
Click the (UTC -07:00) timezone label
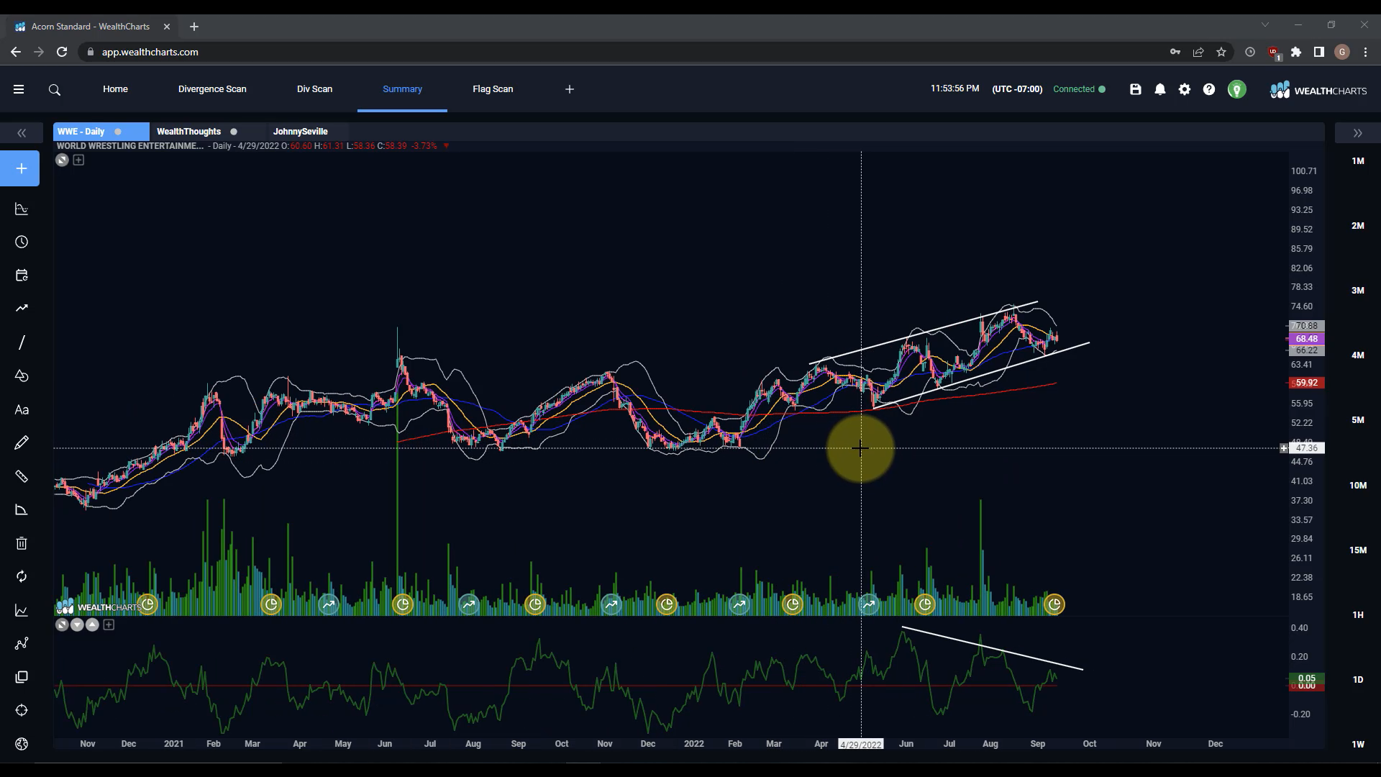(1017, 89)
